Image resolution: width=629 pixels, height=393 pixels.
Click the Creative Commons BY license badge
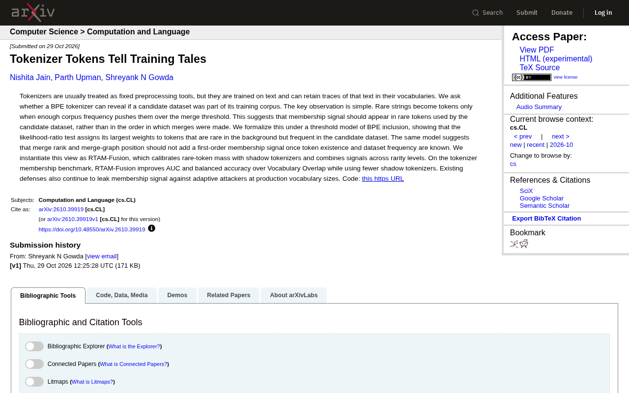531,77
